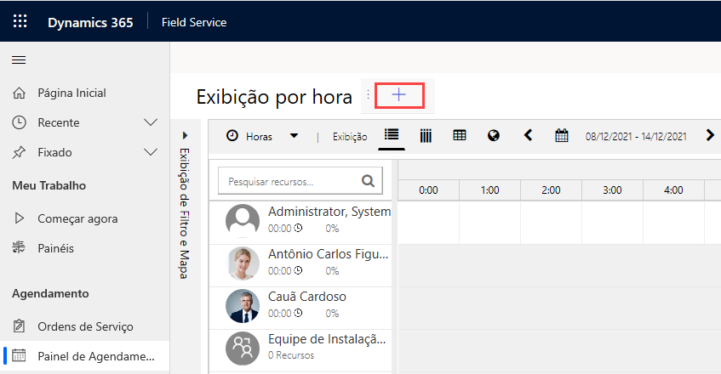Add a new schedule board tab
The image size is (721, 374).
pos(399,95)
